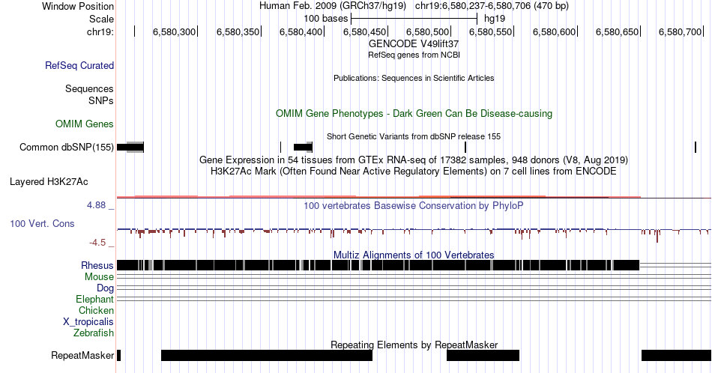Click the rightmost RepeatMasker block
This screenshot has width=712, height=373.
[x=676, y=355]
